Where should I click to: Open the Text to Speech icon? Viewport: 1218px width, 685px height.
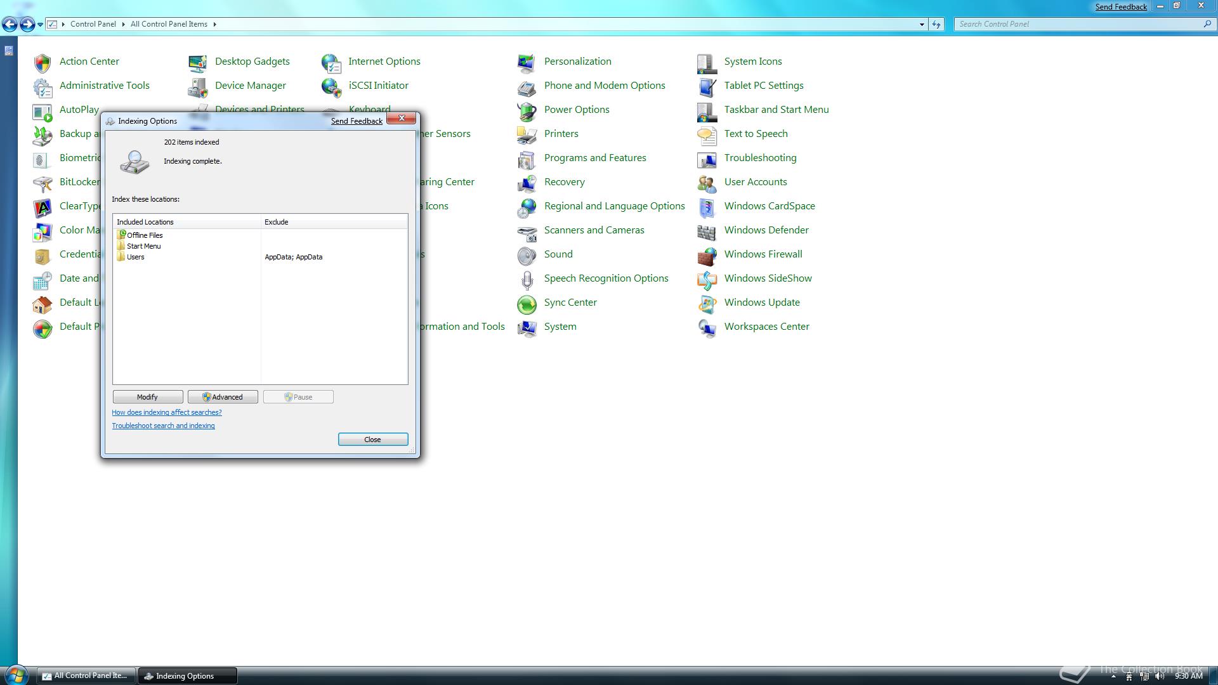coord(707,134)
